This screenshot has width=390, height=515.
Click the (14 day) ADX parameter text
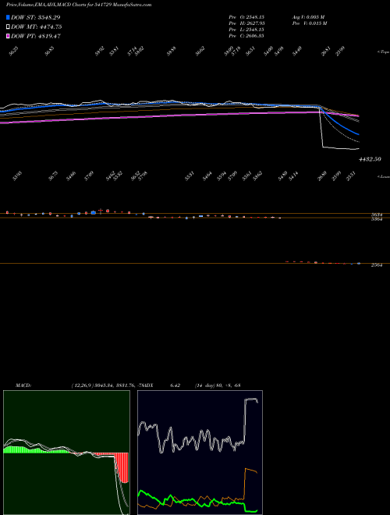pyautogui.click(x=205, y=385)
